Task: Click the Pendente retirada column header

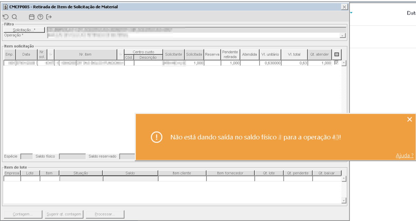Action: point(230,54)
